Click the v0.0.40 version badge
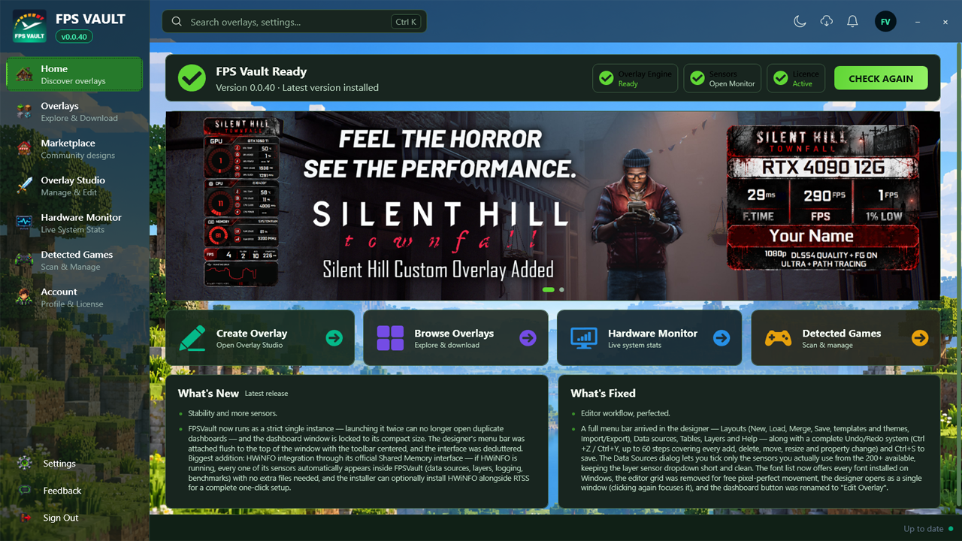This screenshot has height=541, width=962. coord(74,36)
